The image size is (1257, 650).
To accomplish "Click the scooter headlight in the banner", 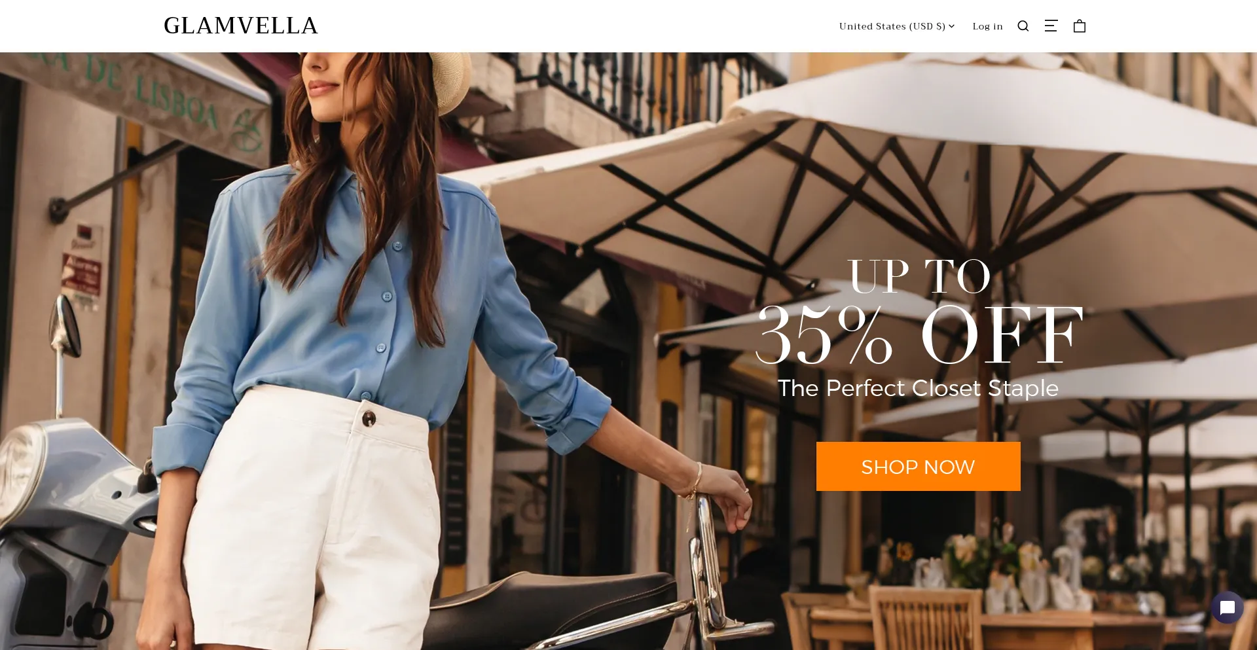I will pyautogui.click(x=18, y=471).
